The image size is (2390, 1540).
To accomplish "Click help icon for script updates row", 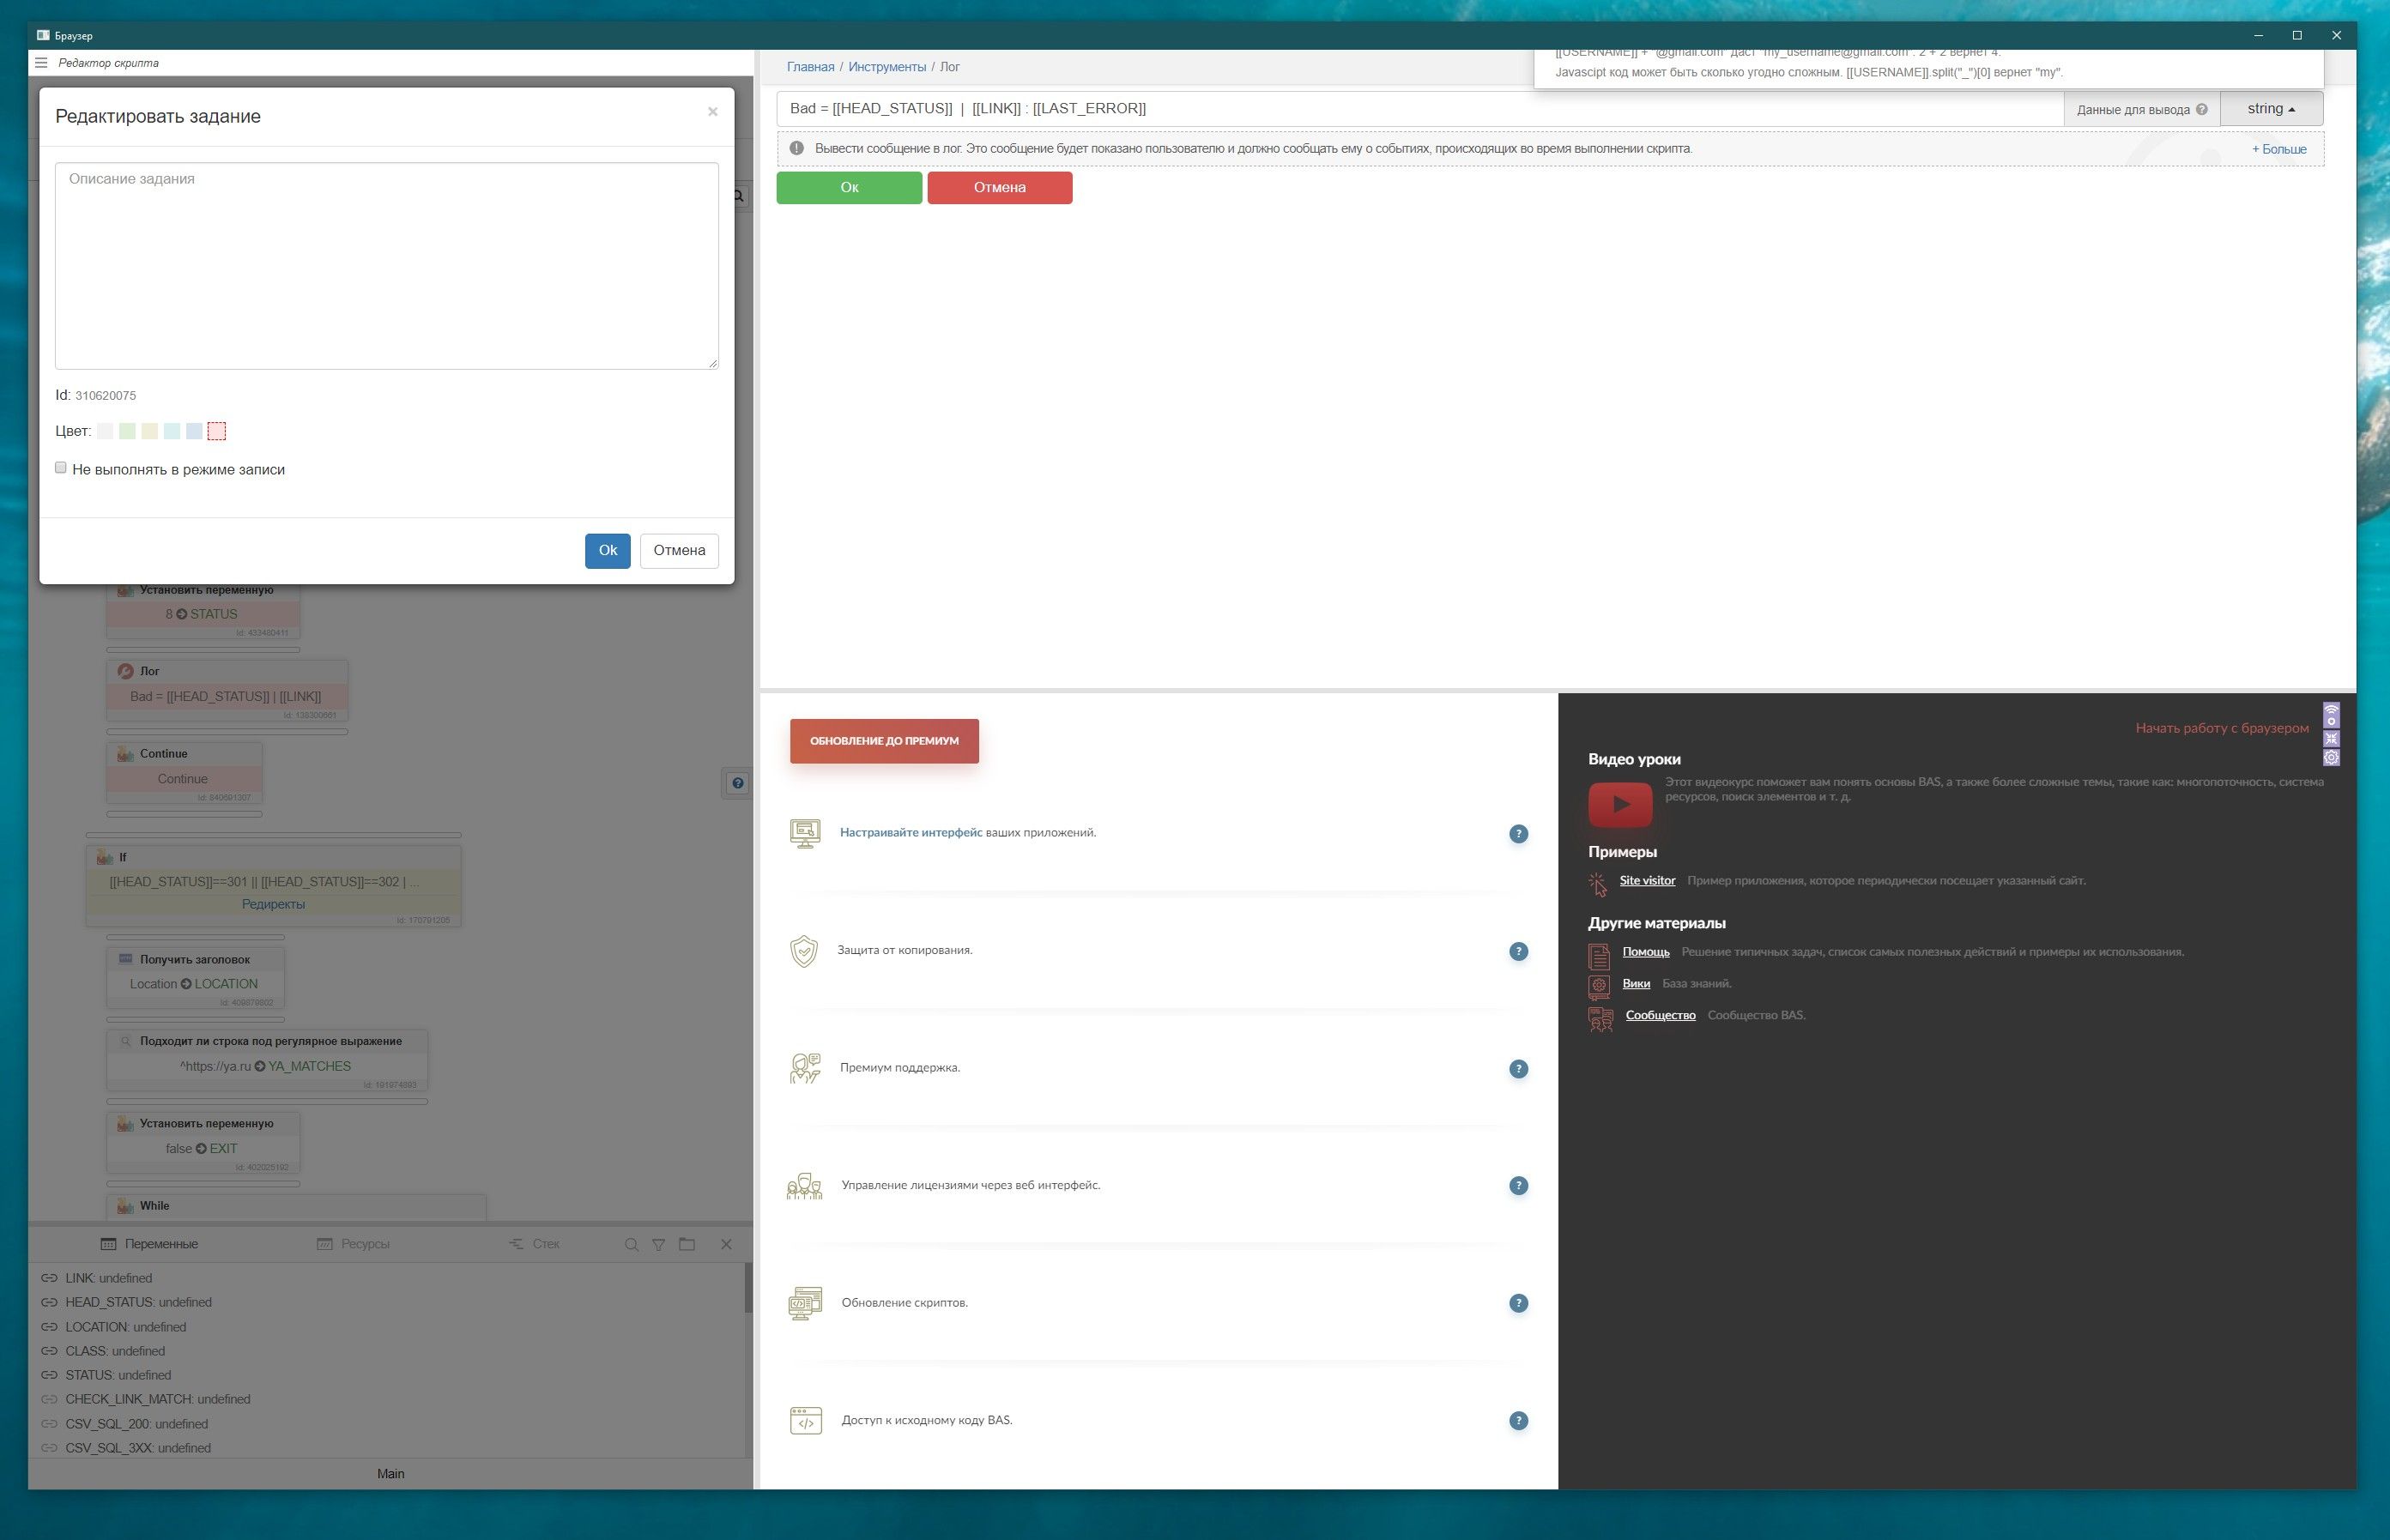I will [x=1518, y=1303].
